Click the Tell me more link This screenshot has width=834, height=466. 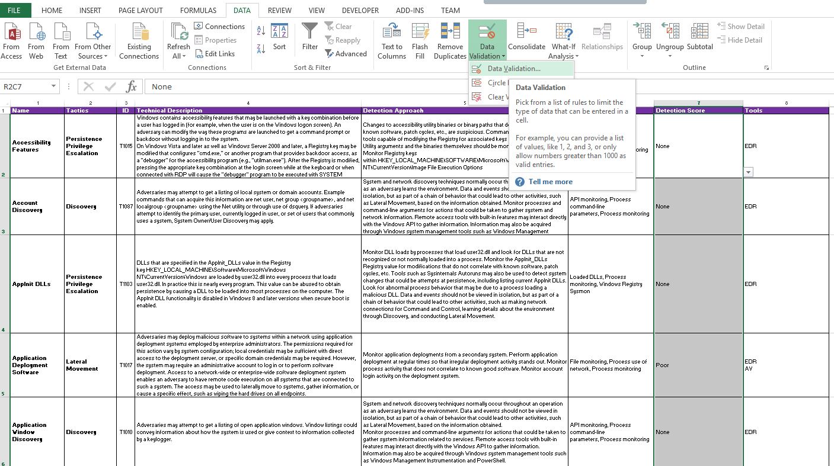(x=551, y=182)
